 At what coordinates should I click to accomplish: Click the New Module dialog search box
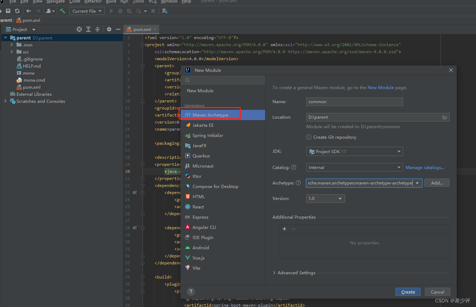(223, 80)
